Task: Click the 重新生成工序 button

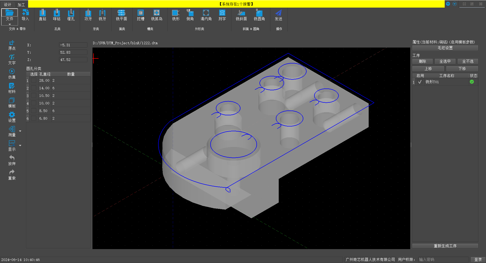Action: [x=445, y=246]
